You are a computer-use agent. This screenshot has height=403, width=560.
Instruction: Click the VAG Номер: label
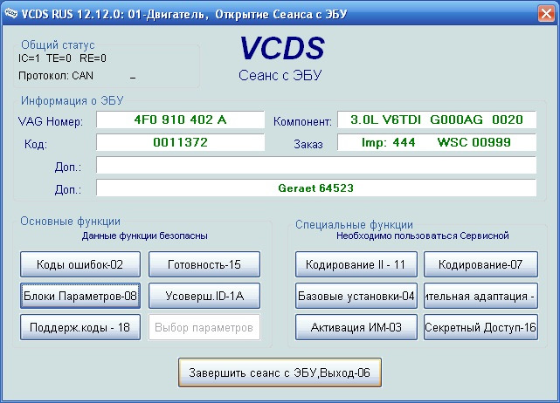click(51, 121)
